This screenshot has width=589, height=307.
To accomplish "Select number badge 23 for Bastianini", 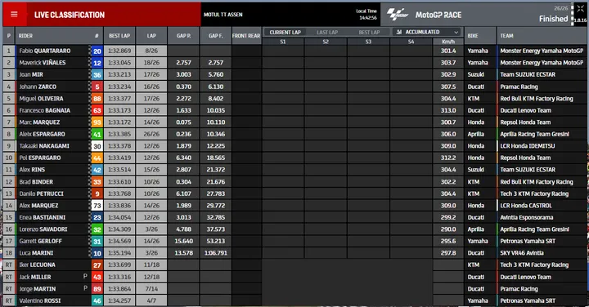I will 97,217.
